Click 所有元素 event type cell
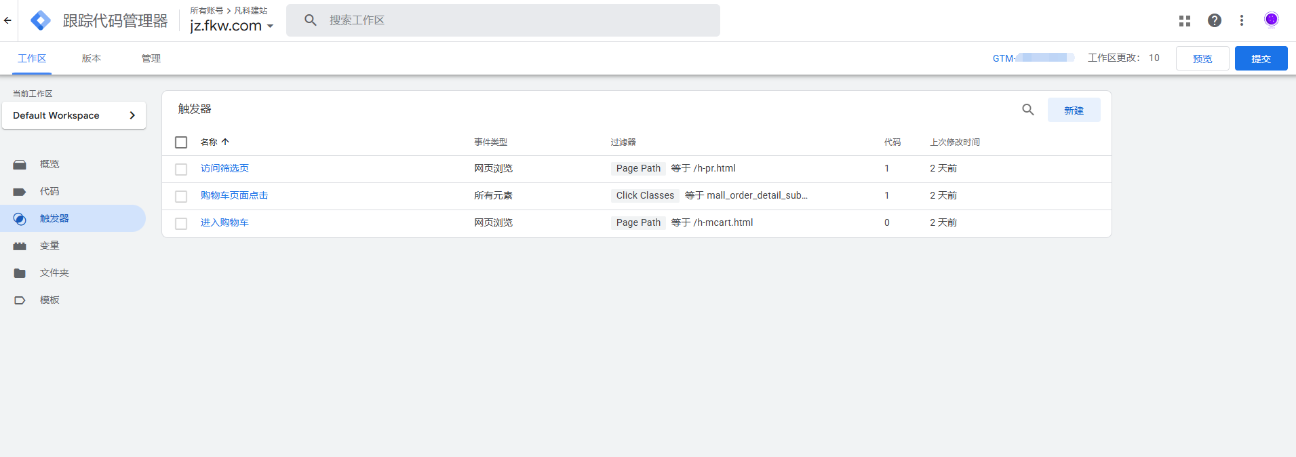This screenshot has height=457, width=1296. (x=493, y=195)
